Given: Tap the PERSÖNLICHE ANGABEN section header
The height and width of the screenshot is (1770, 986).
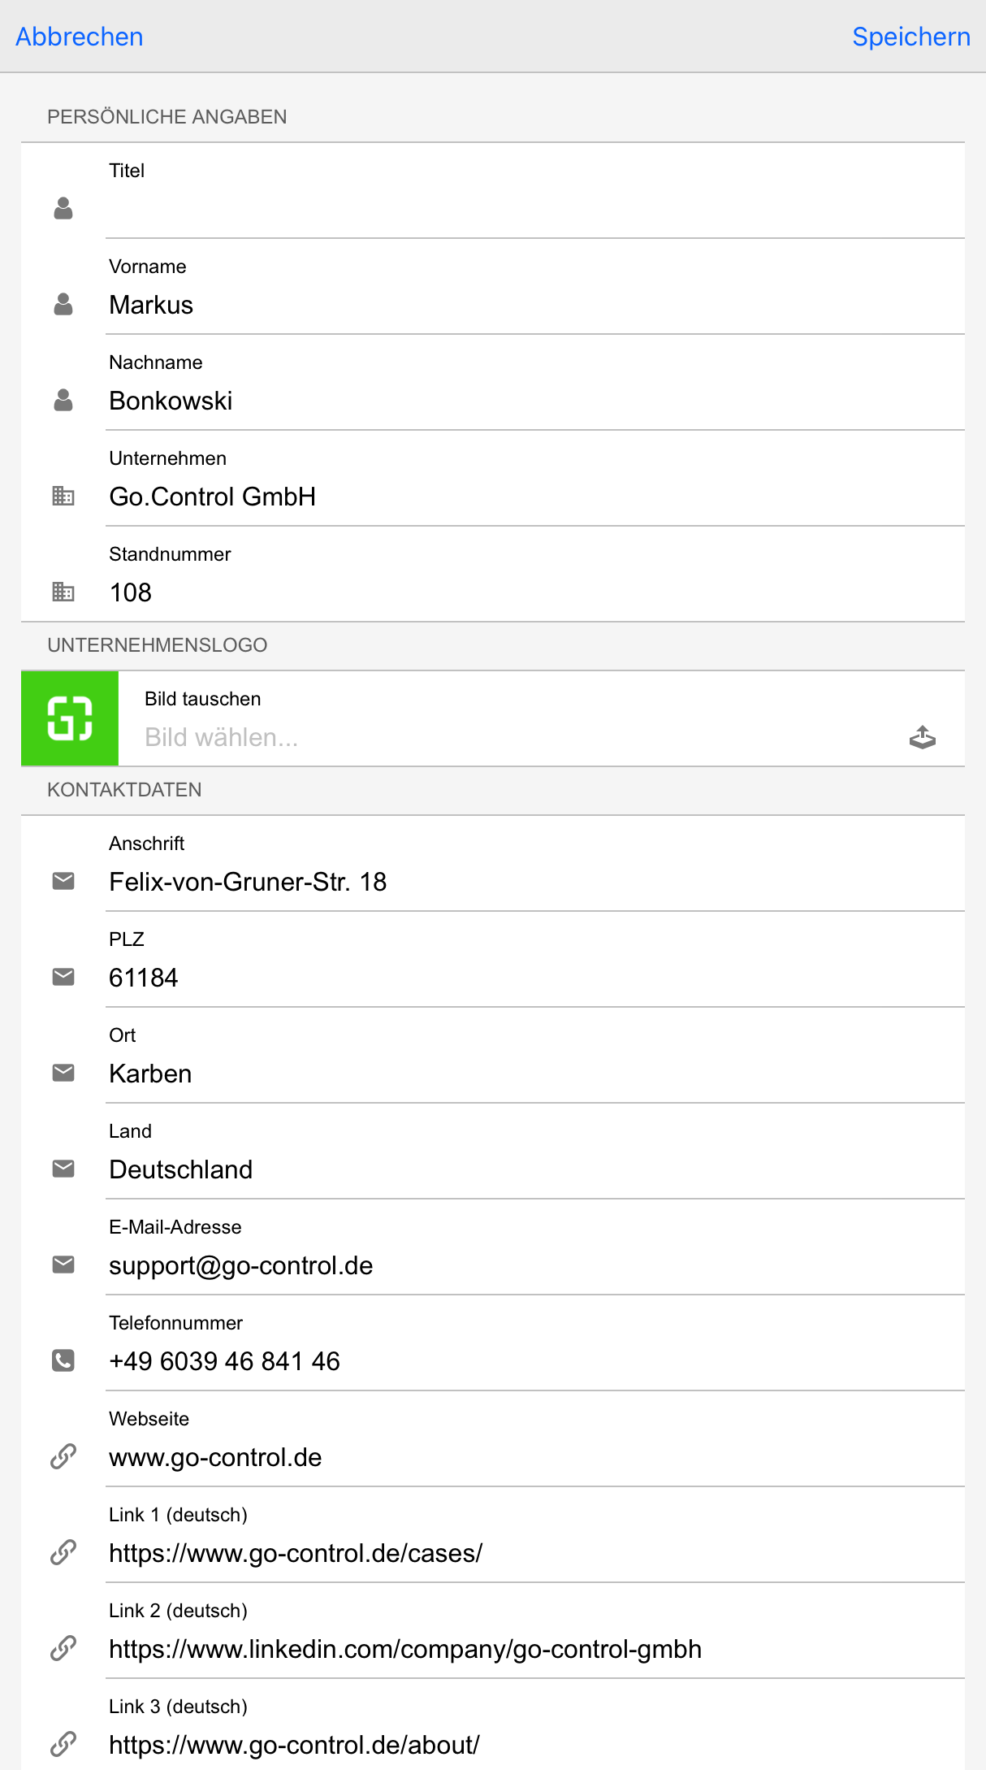Looking at the screenshot, I should 166,117.
